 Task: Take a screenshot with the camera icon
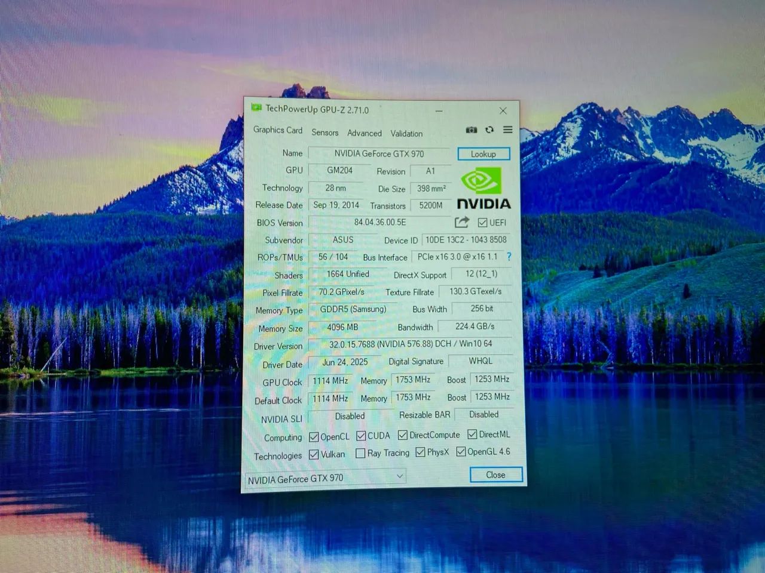click(x=472, y=130)
